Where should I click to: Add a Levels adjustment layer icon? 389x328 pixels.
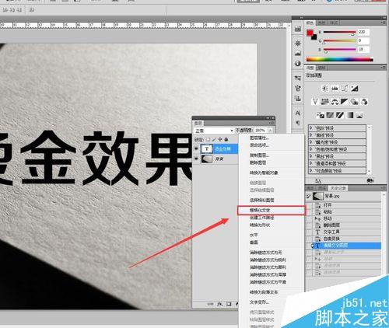pyautogui.click(x=335, y=89)
